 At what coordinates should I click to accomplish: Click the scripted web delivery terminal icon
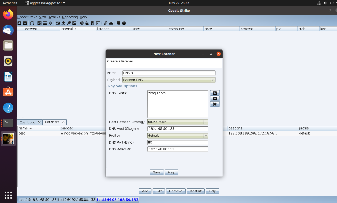(x=98, y=23)
